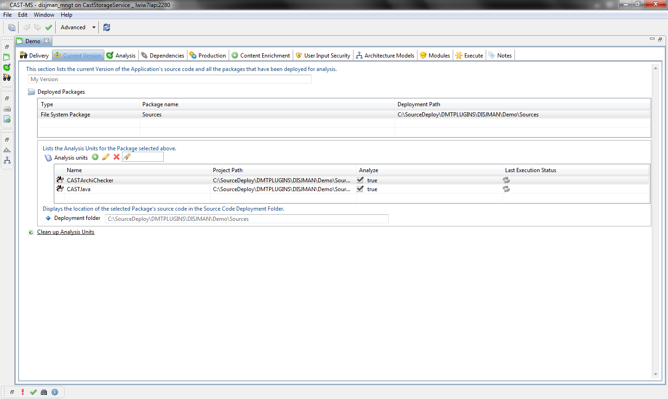The image size is (668, 399).
Task: Click the green checkmark icon in top toolbar
Action: [x=49, y=27]
